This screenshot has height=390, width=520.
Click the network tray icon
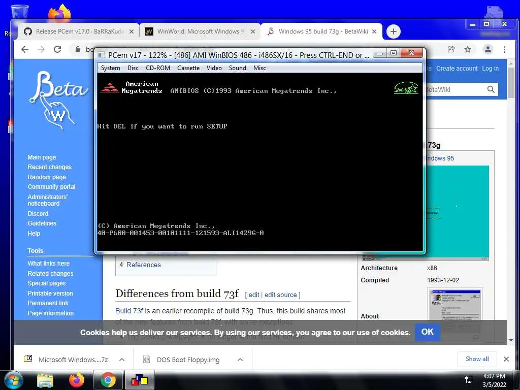469,380
